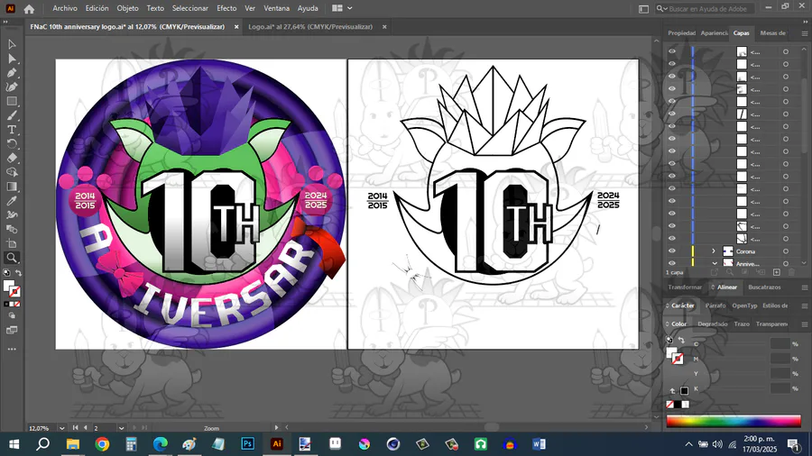Cycle the Color panel collapse arrows
Screen dimensions: 812x456
pyautogui.click(x=668, y=324)
